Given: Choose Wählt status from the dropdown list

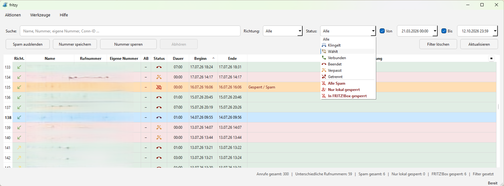Looking at the screenshot, I should click(x=348, y=52).
